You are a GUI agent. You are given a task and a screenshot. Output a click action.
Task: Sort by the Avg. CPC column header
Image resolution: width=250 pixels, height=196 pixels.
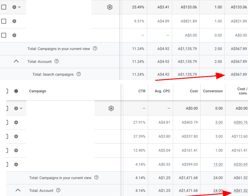[x=163, y=91]
